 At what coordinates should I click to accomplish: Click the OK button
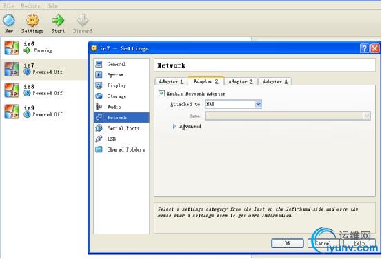click(x=288, y=243)
